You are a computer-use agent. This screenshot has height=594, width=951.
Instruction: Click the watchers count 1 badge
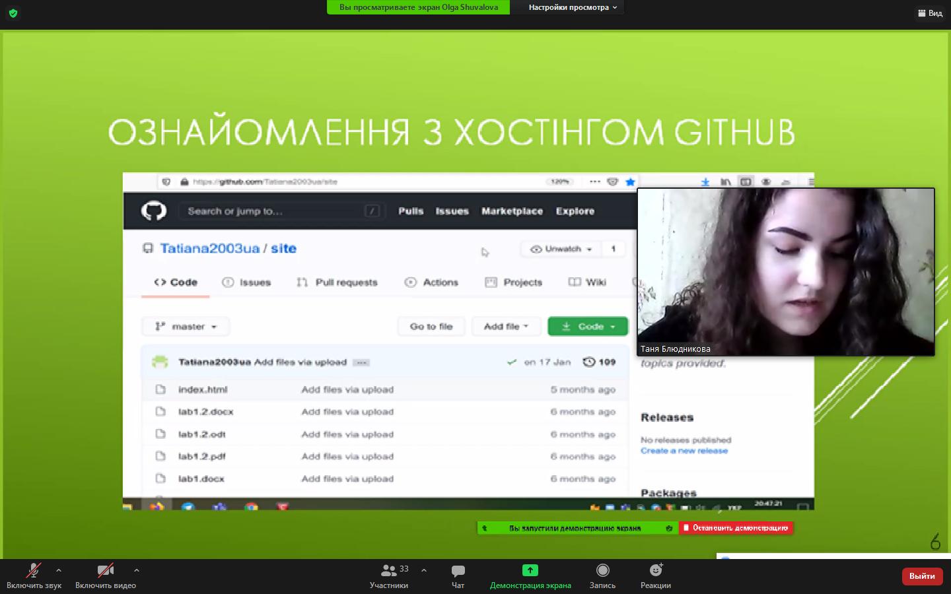614,249
